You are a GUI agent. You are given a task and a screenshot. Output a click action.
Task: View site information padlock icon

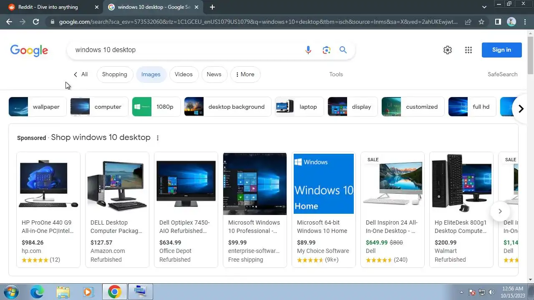pyautogui.click(x=52, y=22)
